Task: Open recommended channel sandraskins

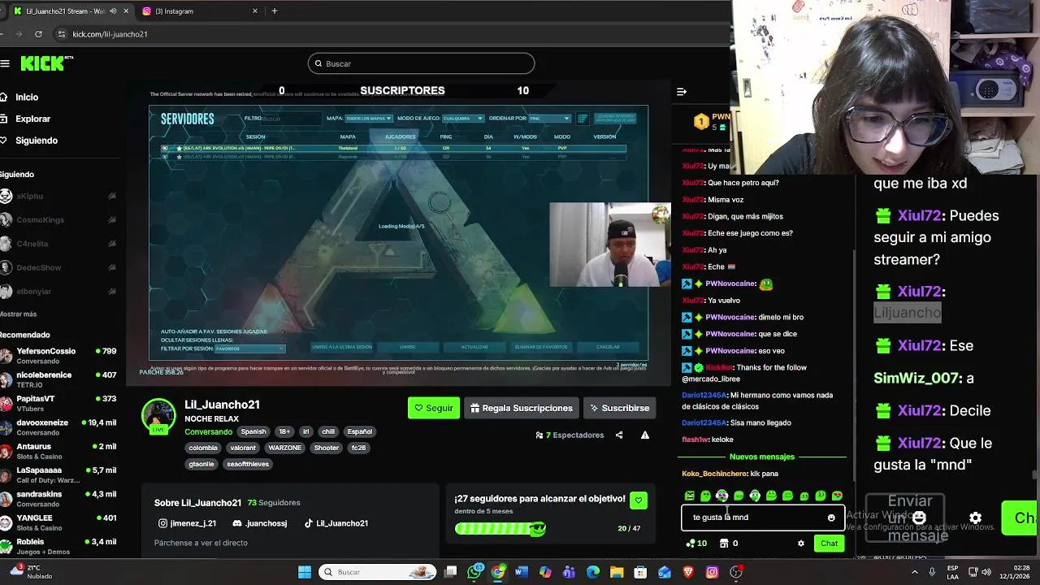Action: coord(59,499)
